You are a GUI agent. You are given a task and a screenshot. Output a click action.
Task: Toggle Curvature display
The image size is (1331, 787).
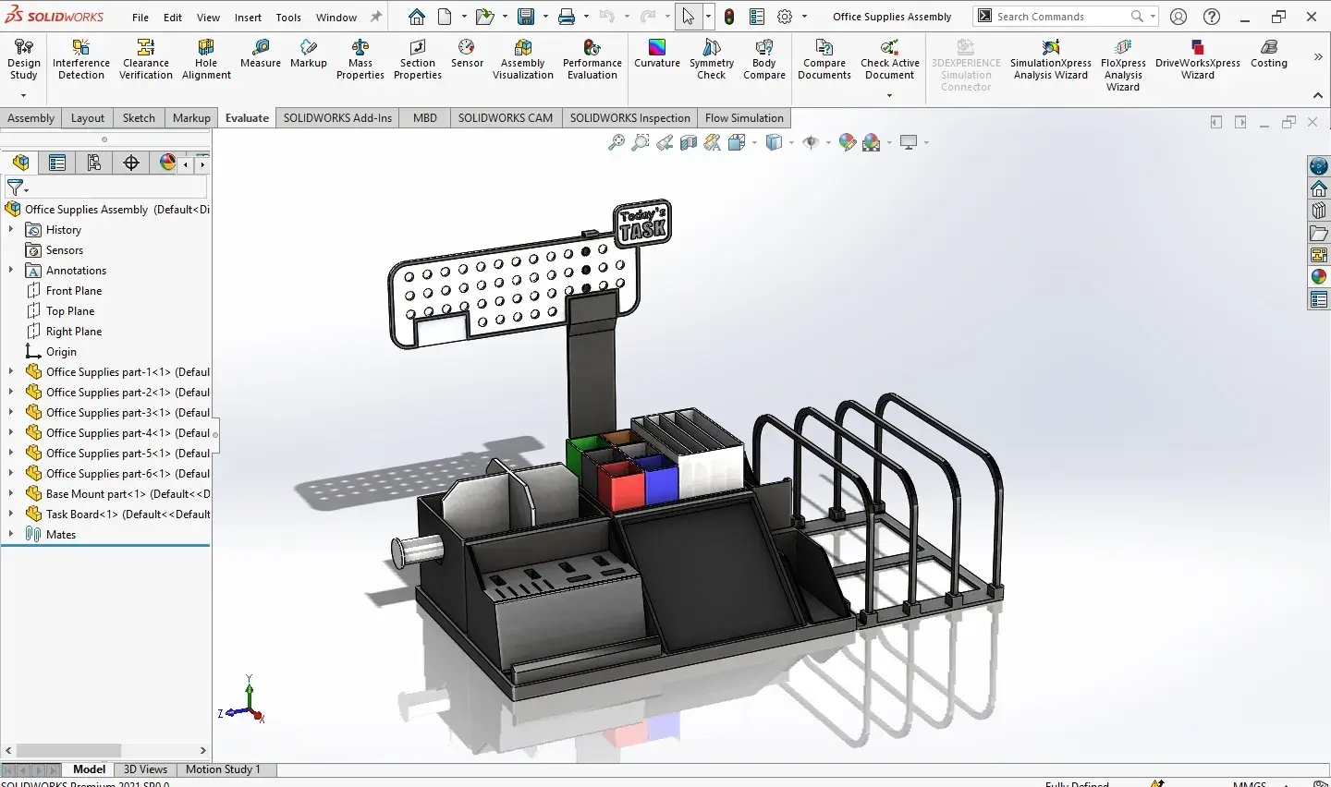point(657,54)
